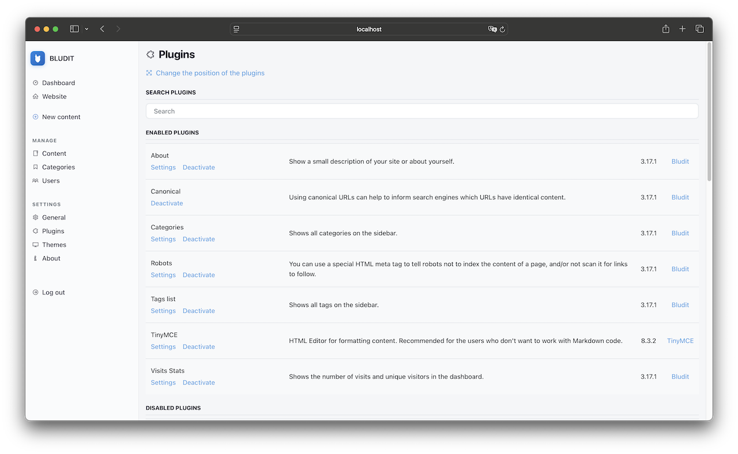Click the Website sidebar icon
This screenshot has height=454, width=738.
click(x=35, y=96)
